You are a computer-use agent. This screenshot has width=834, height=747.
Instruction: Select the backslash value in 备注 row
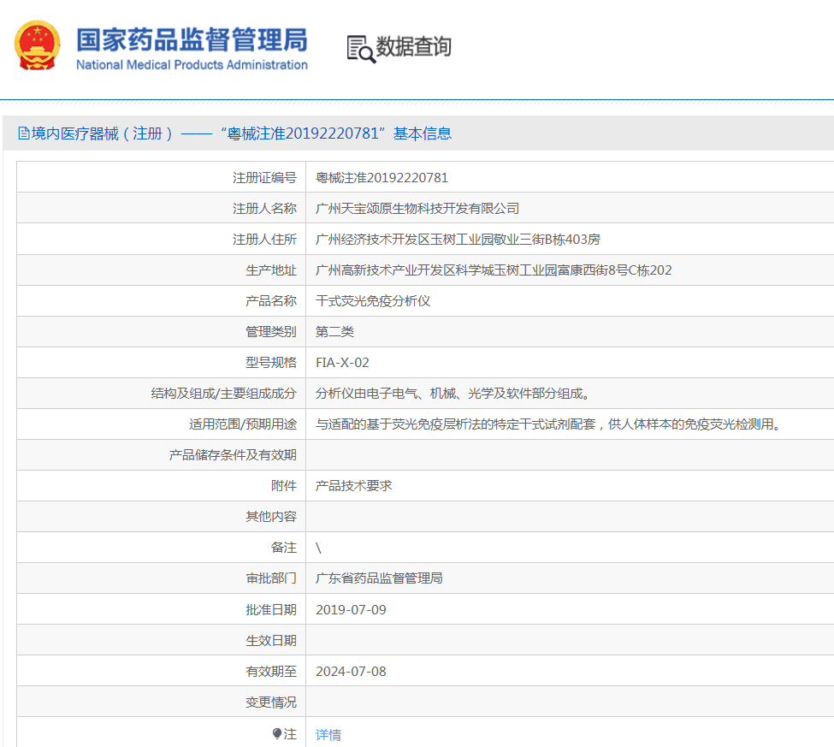click(318, 548)
